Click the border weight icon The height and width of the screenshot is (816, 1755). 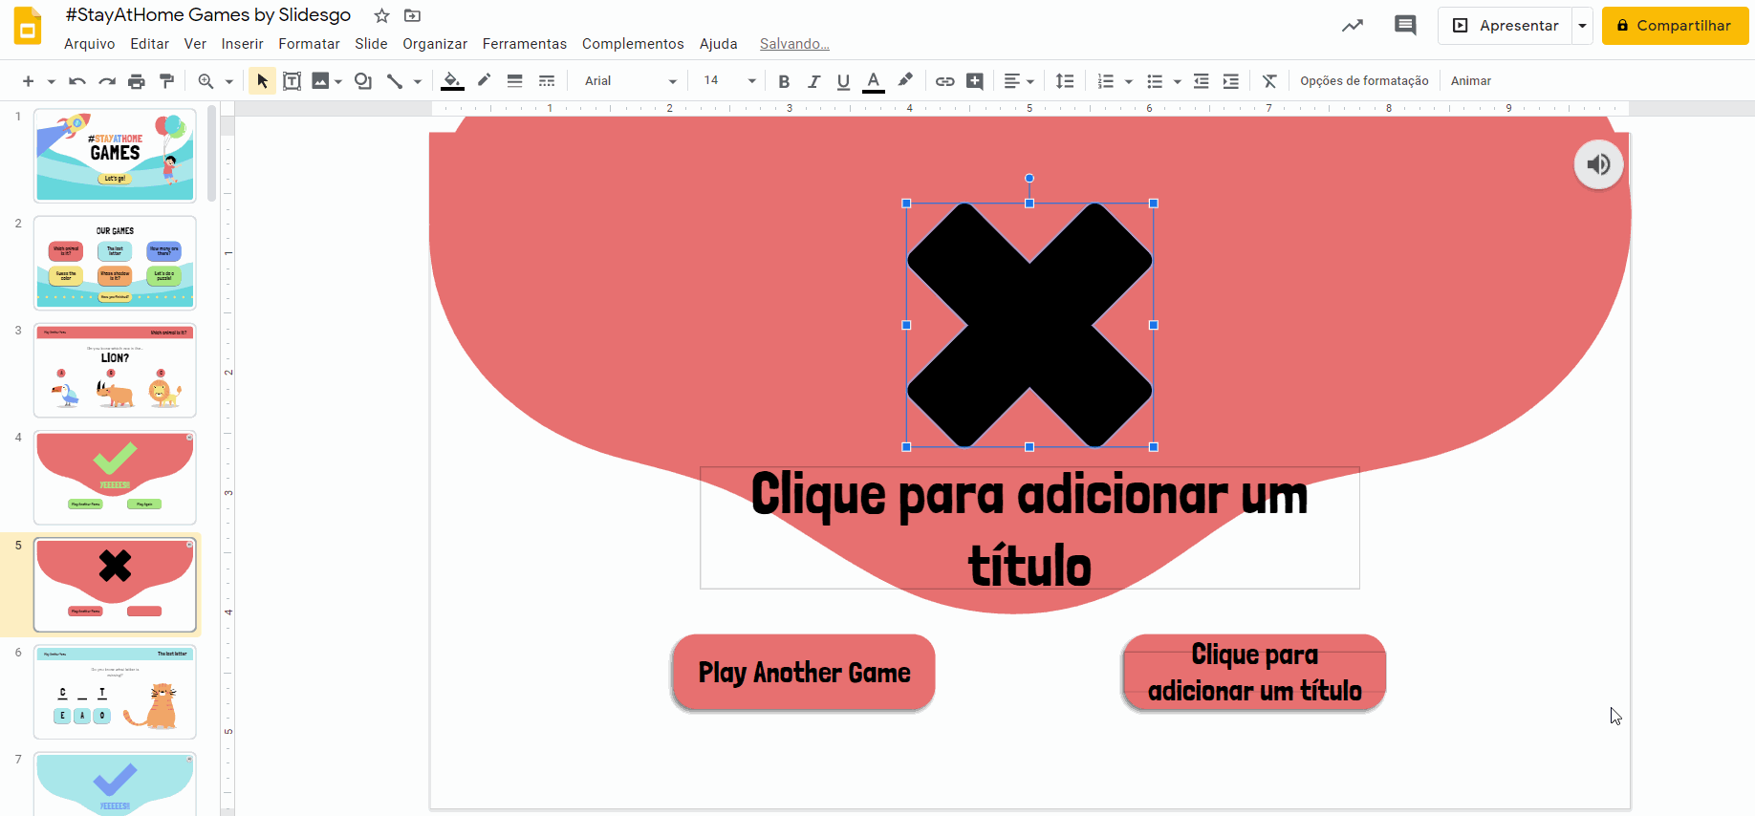515,81
